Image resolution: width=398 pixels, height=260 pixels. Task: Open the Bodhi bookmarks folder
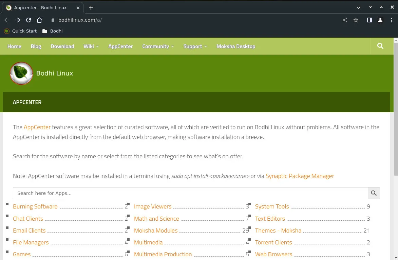tap(53, 31)
